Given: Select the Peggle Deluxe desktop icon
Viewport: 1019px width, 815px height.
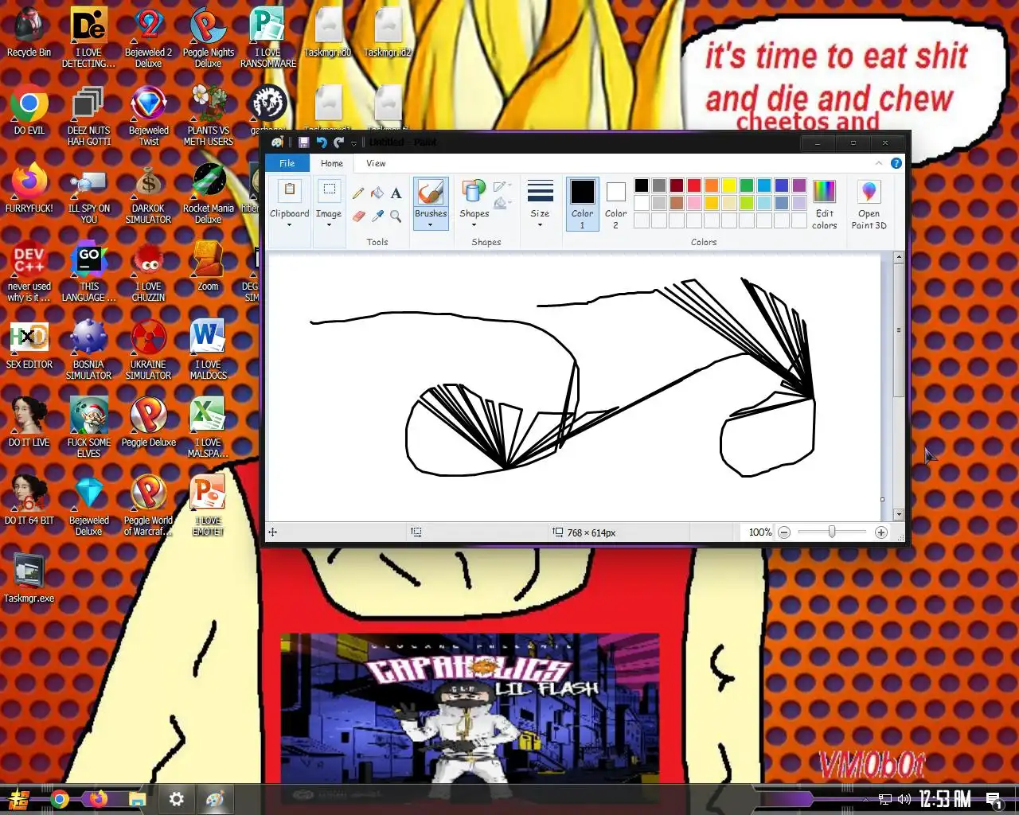Looking at the screenshot, I should [x=148, y=422].
